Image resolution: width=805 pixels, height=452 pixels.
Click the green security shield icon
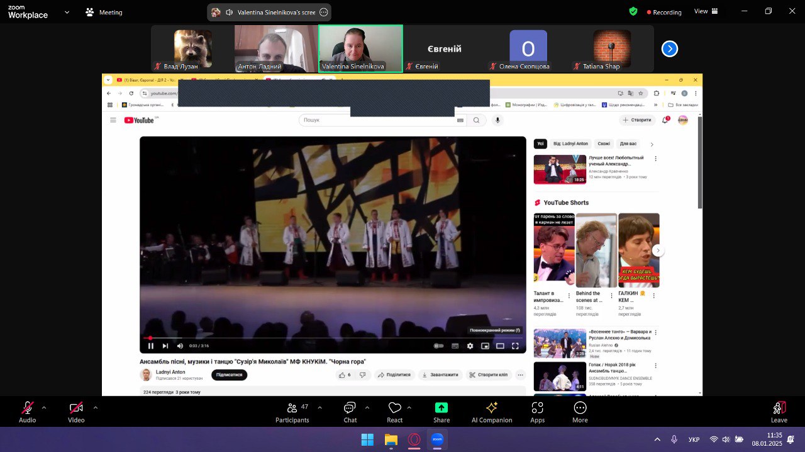coord(633,11)
